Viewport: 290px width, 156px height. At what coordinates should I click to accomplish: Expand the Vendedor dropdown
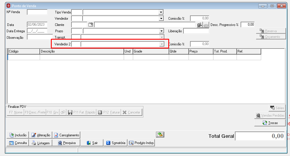161,19
